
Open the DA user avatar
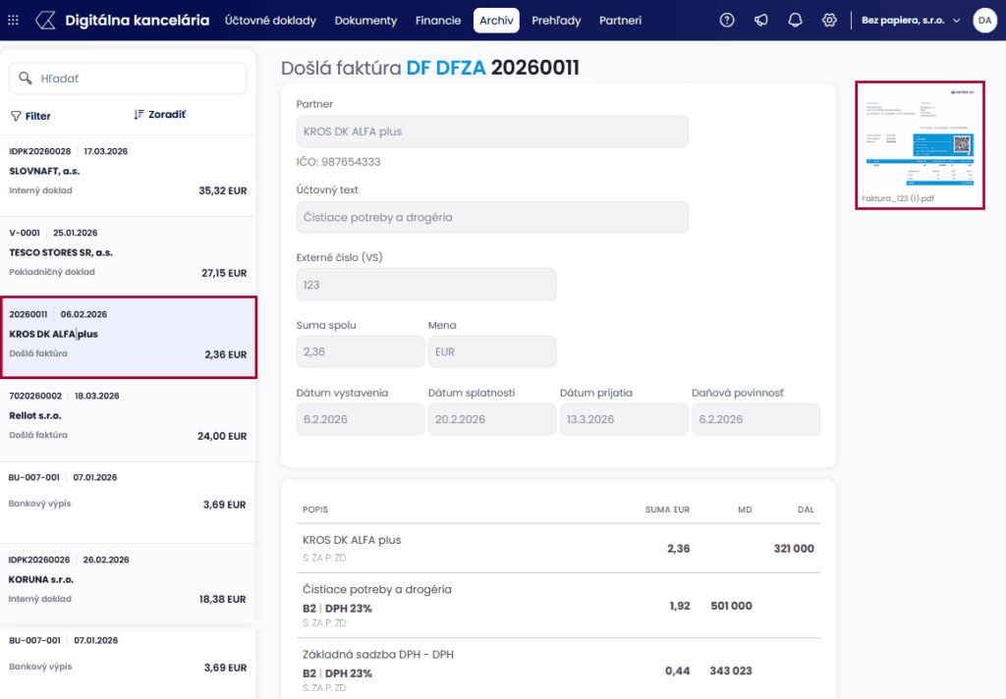(x=984, y=21)
